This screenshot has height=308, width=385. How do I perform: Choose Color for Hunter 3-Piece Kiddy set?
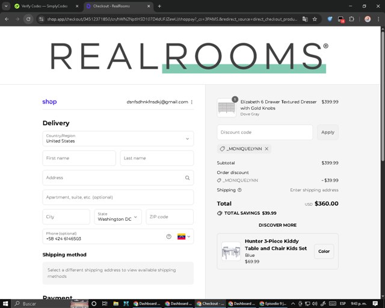click(324, 251)
